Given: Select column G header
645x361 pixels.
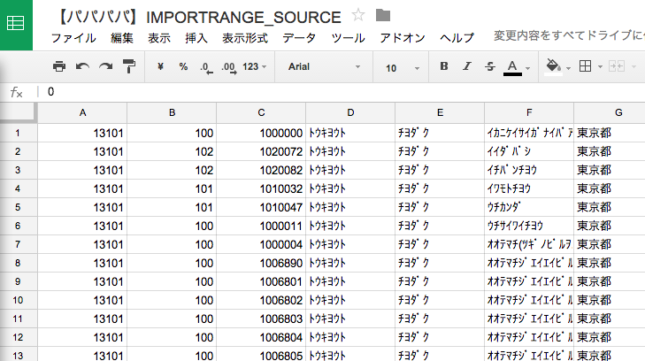Looking at the screenshot, I should tap(610, 112).
